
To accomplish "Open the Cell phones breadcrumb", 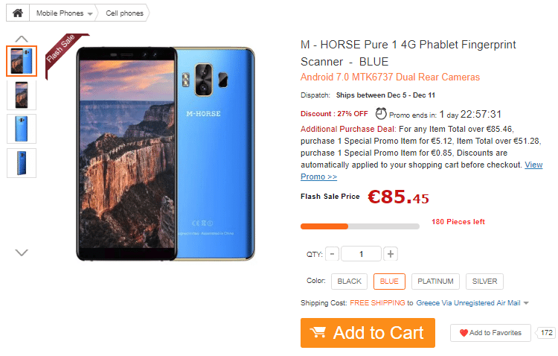I will tap(124, 13).
